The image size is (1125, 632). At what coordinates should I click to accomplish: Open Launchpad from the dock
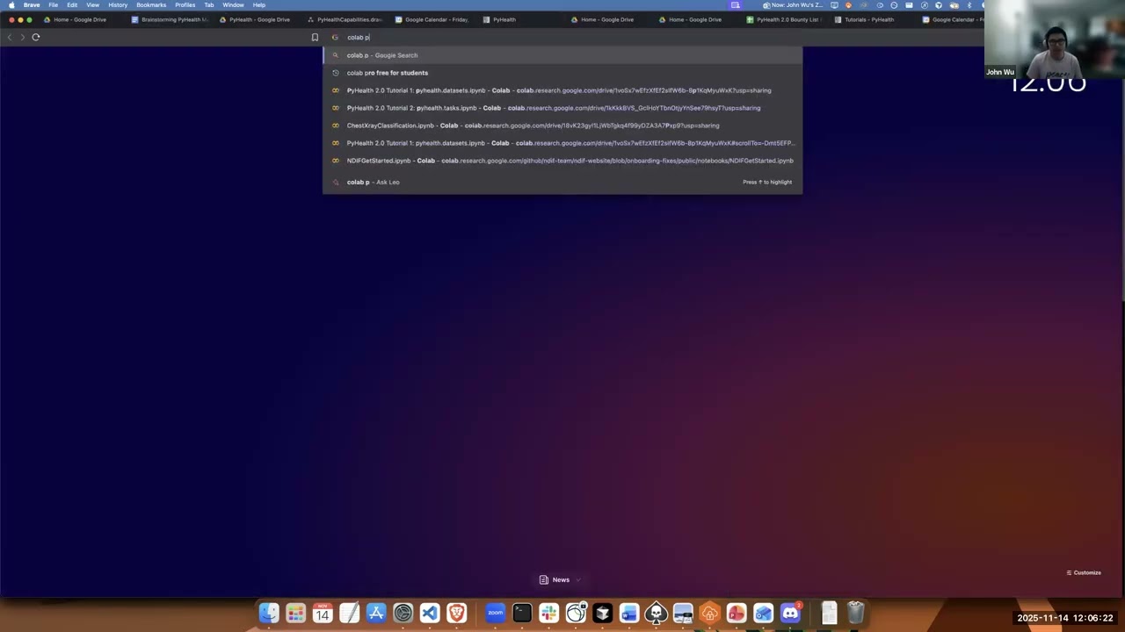coord(295,613)
